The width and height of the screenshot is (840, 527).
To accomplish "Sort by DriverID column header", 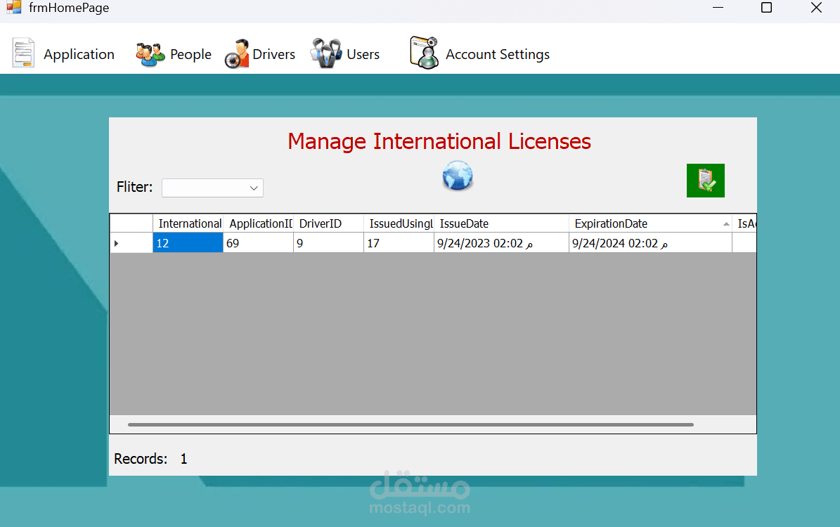I will pos(328,223).
